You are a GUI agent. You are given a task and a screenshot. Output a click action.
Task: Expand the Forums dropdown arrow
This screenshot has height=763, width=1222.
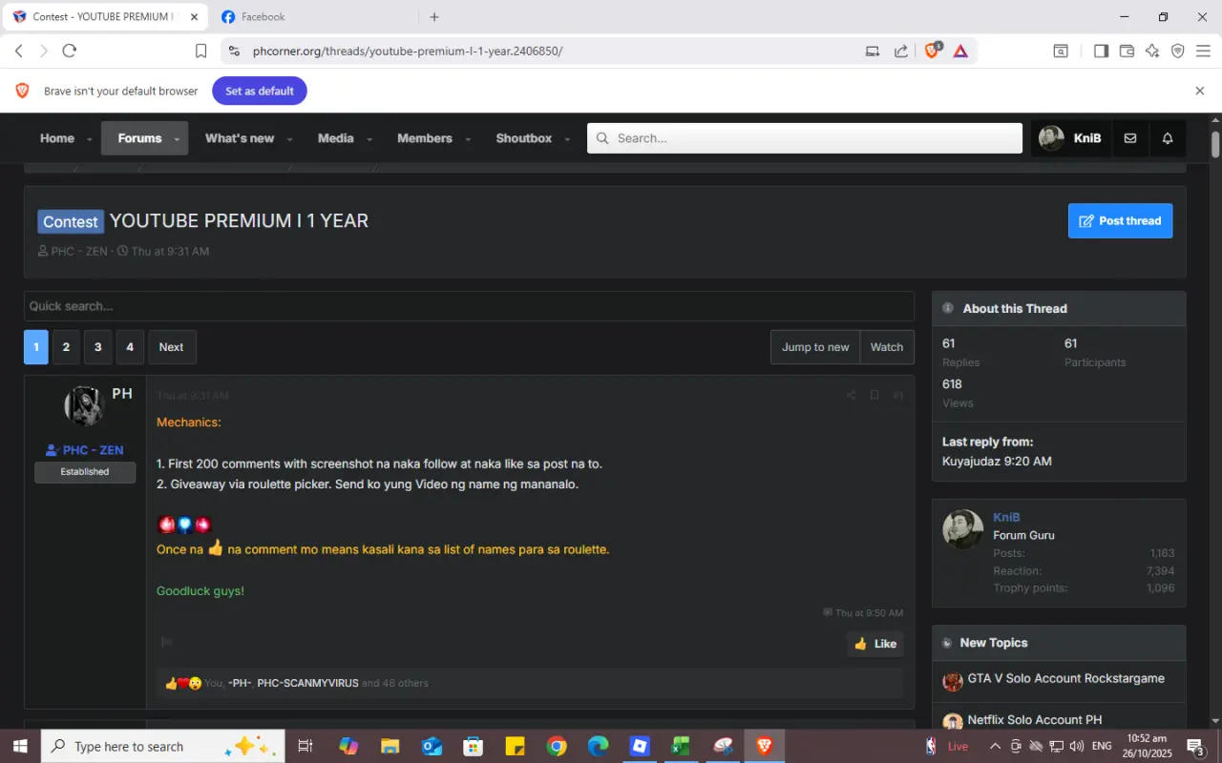(177, 139)
